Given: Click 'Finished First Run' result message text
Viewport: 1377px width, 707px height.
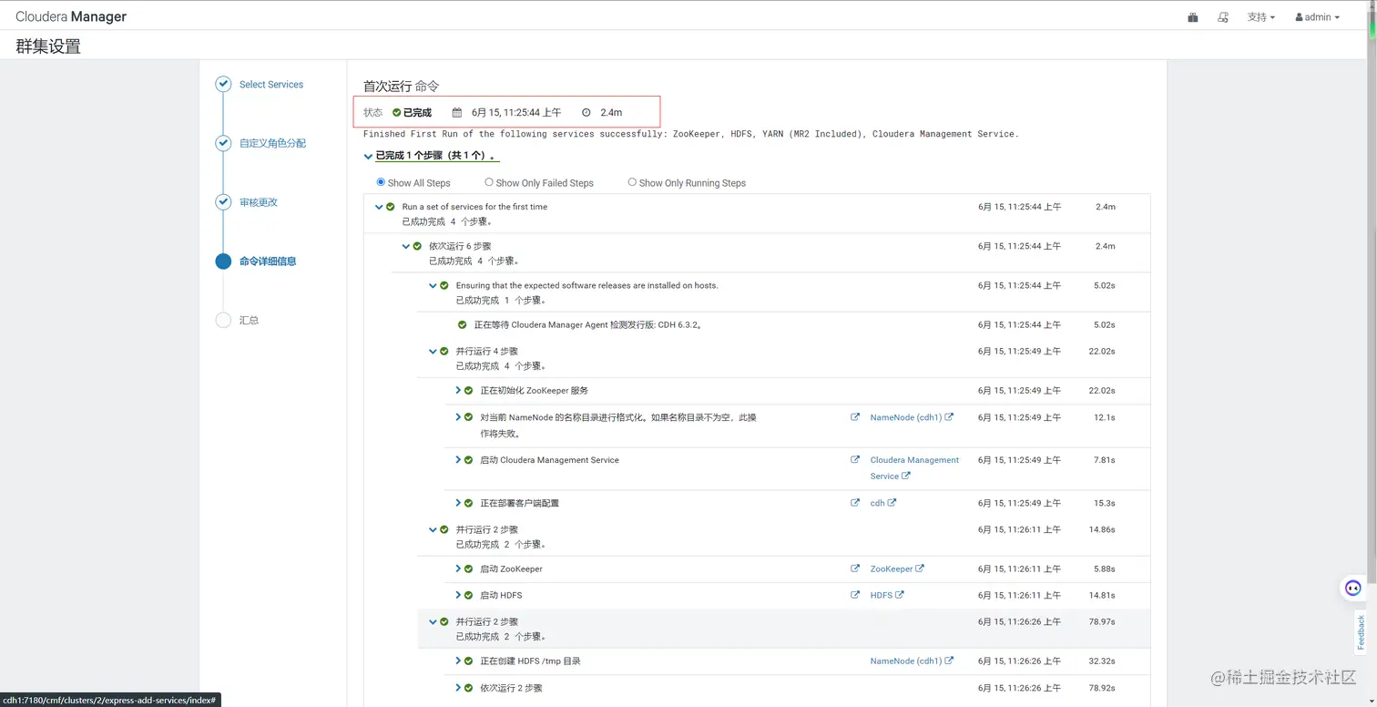Looking at the screenshot, I should pos(690,134).
